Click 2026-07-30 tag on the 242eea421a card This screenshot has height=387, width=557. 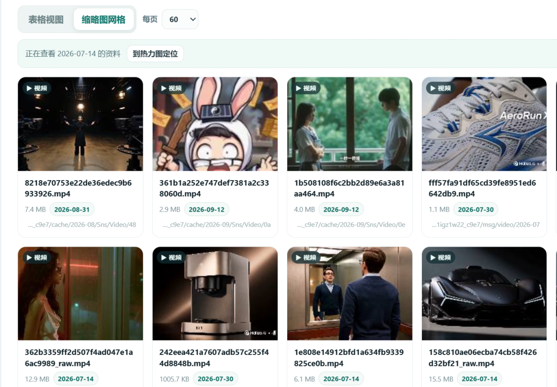pos(215,379)
